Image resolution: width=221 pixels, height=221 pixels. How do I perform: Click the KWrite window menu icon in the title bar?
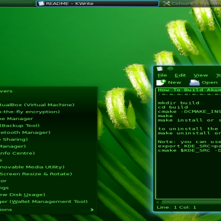click(x=160, y=69)
